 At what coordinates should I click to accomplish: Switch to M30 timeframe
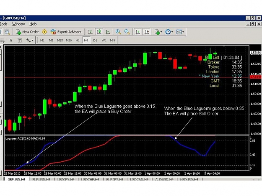[x=69, y=40]
